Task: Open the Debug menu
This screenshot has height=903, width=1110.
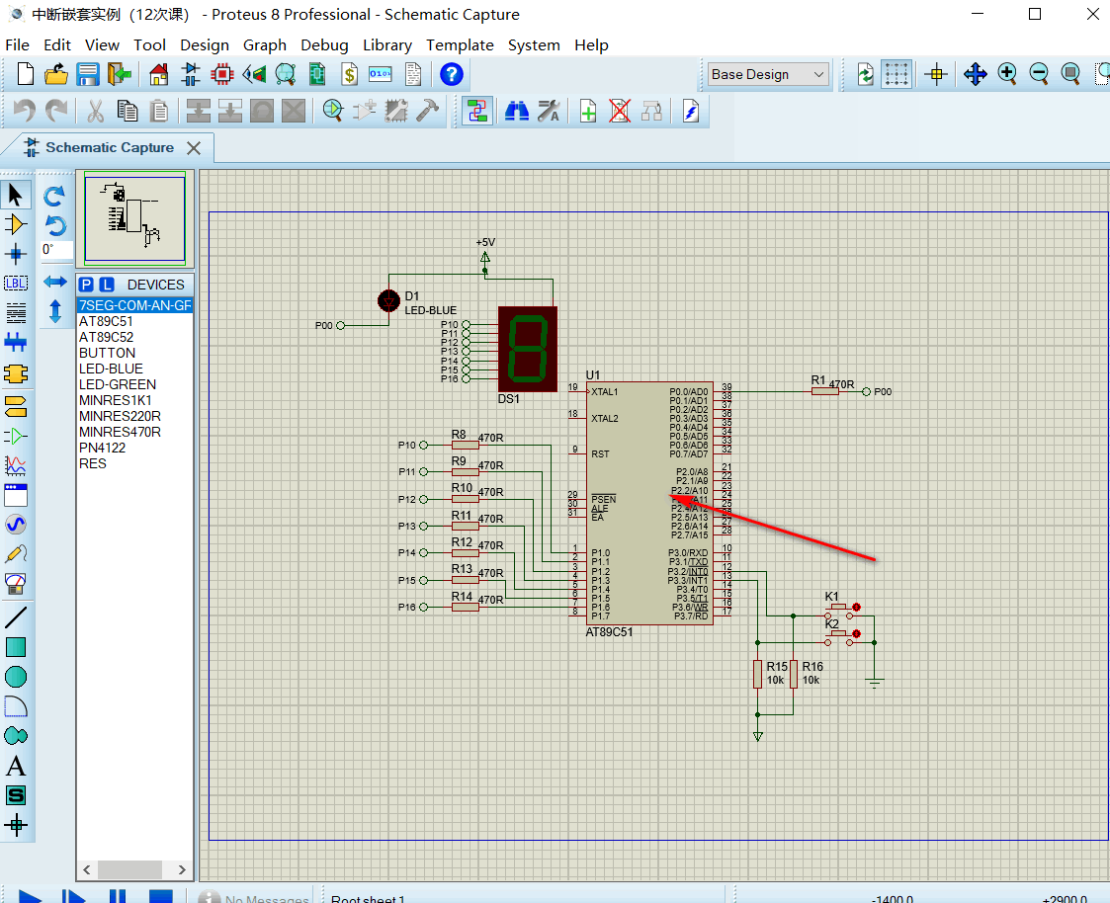Action: (x=324, y=45)
